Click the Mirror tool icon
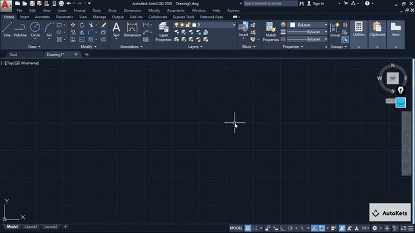This screenshot has height=233, width=415. click(82, 32)
